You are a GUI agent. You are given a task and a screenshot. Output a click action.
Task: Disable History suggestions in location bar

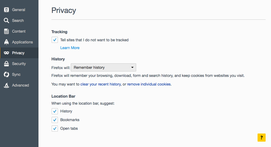pyautogui.click(x=55, y=111)
